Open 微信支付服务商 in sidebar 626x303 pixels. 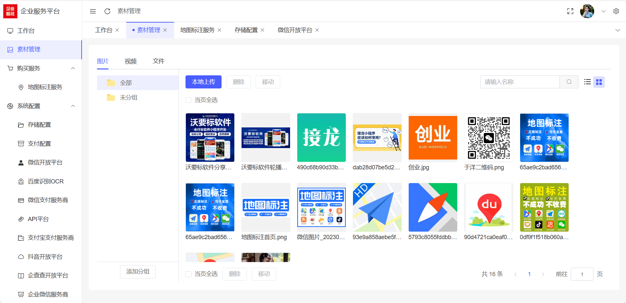[41, 200]
